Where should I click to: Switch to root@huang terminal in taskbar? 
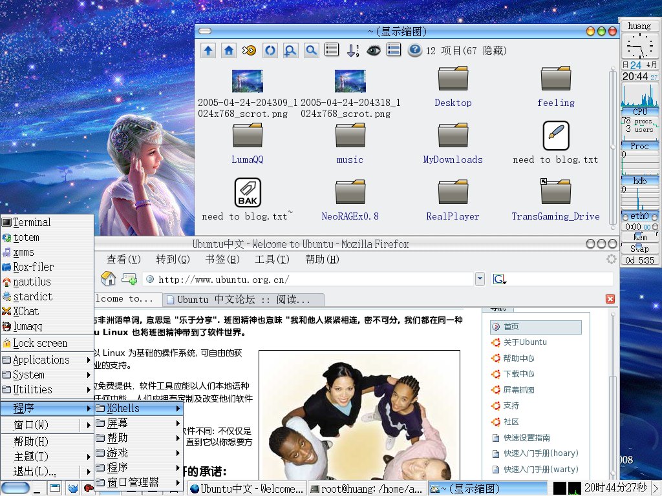click(x=367, y=489)
